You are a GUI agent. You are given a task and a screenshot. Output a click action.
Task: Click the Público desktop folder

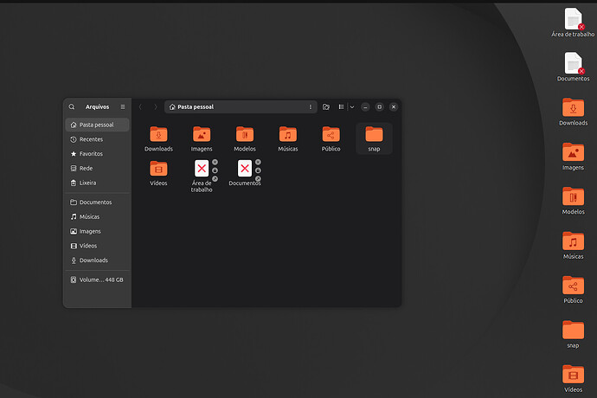point(573,290)
